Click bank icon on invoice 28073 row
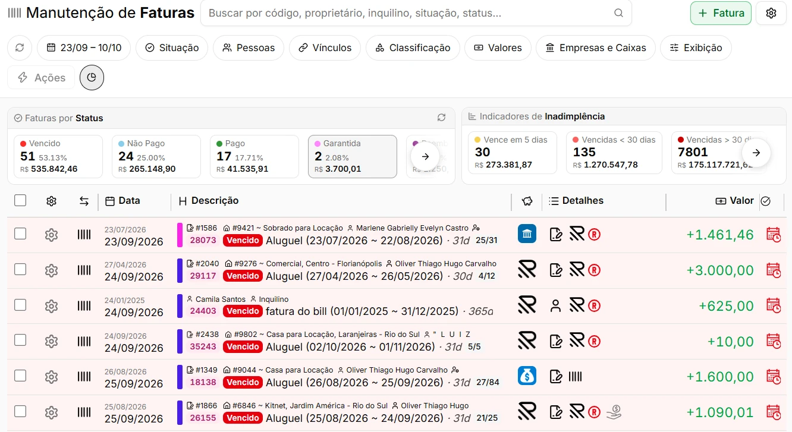The width and height of the screenshot is (792, 432). click(527, 234)
